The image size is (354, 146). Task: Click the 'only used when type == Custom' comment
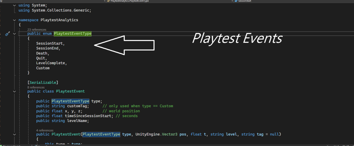138,106
